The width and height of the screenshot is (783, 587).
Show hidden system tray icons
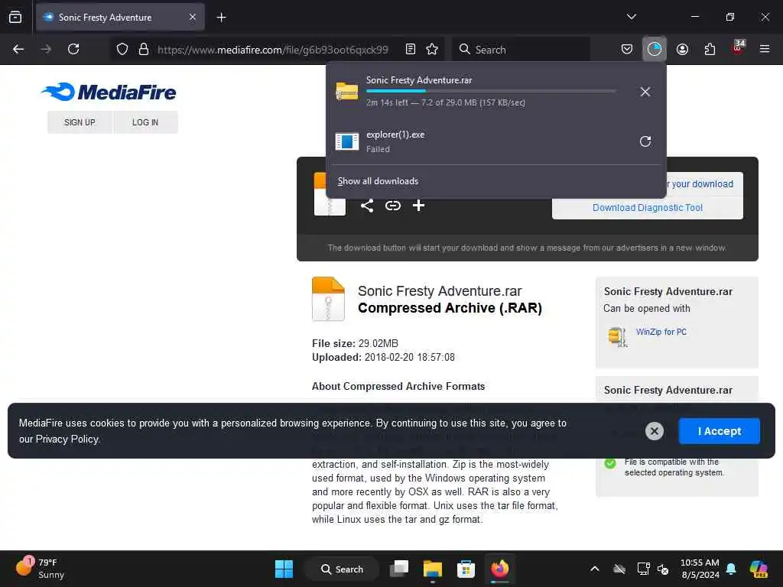coord(594,569)
